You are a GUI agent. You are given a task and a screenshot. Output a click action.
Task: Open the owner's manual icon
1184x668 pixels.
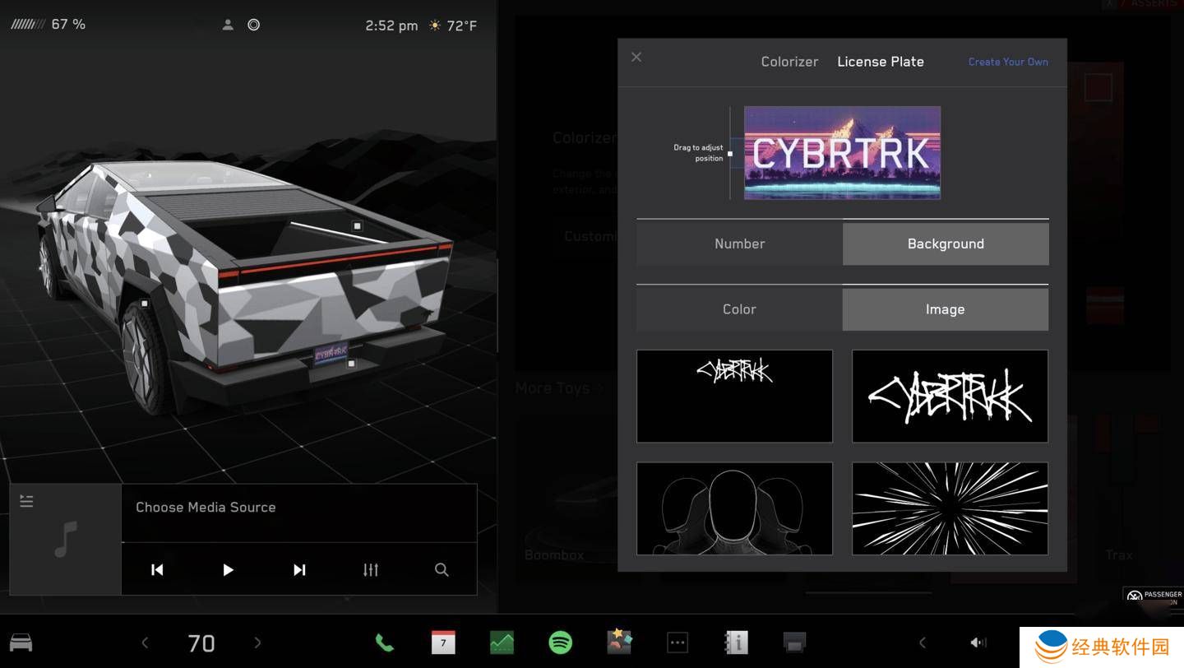tap(736, 642)
